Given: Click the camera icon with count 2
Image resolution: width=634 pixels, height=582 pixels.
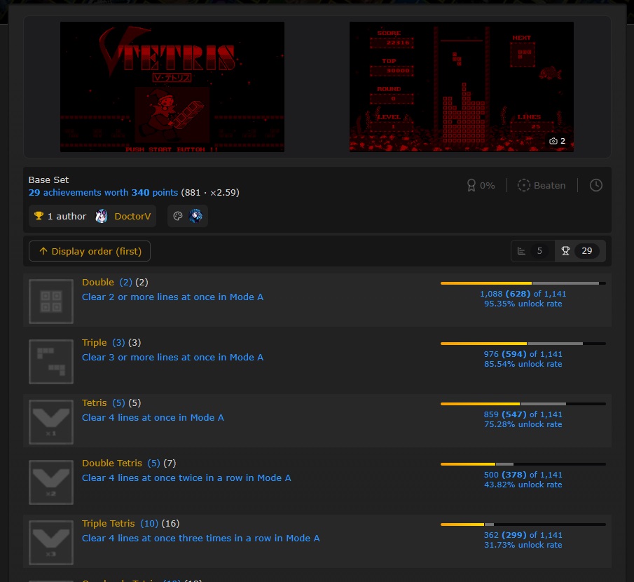Looking at the screenshot, I should click(x=557, y=141).
